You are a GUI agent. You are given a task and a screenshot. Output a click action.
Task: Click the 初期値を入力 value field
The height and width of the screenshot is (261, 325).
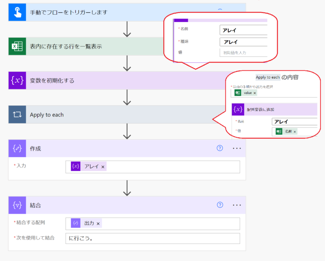(244, 53)
